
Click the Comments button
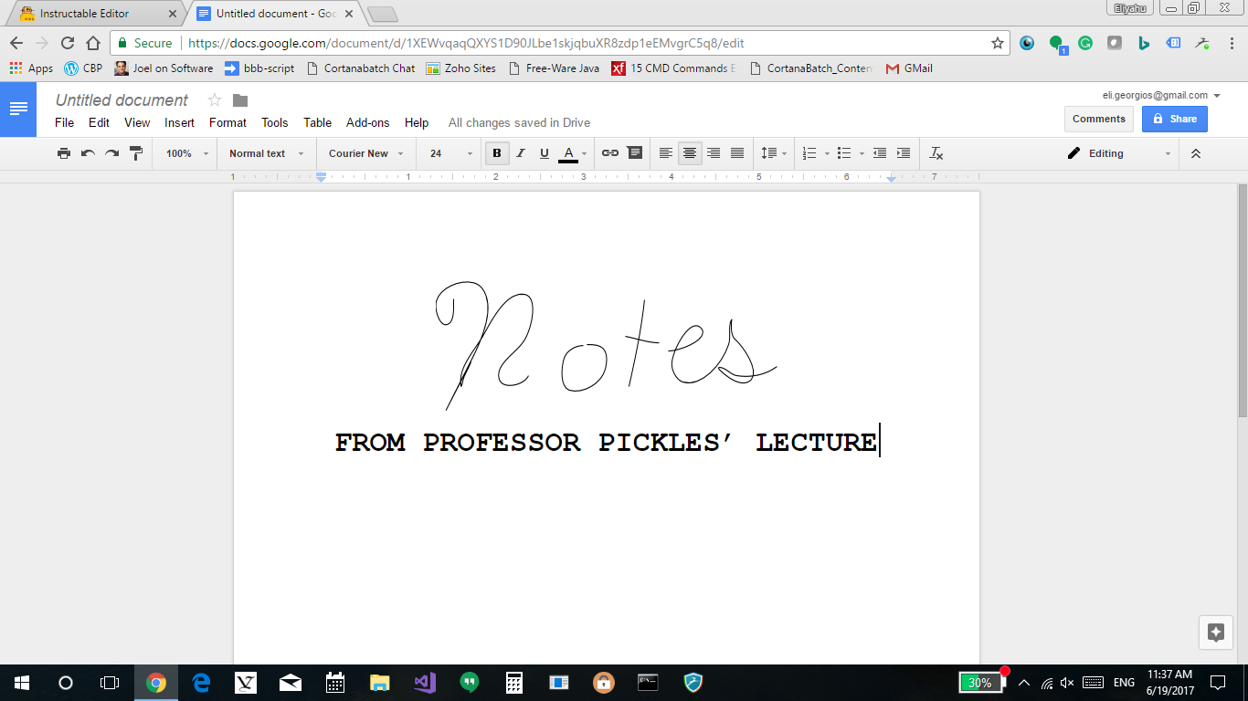(1098, 119)
